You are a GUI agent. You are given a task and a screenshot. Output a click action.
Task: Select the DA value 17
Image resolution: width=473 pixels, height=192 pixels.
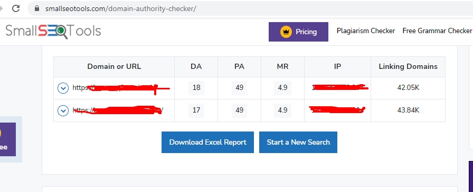(196, 110)
